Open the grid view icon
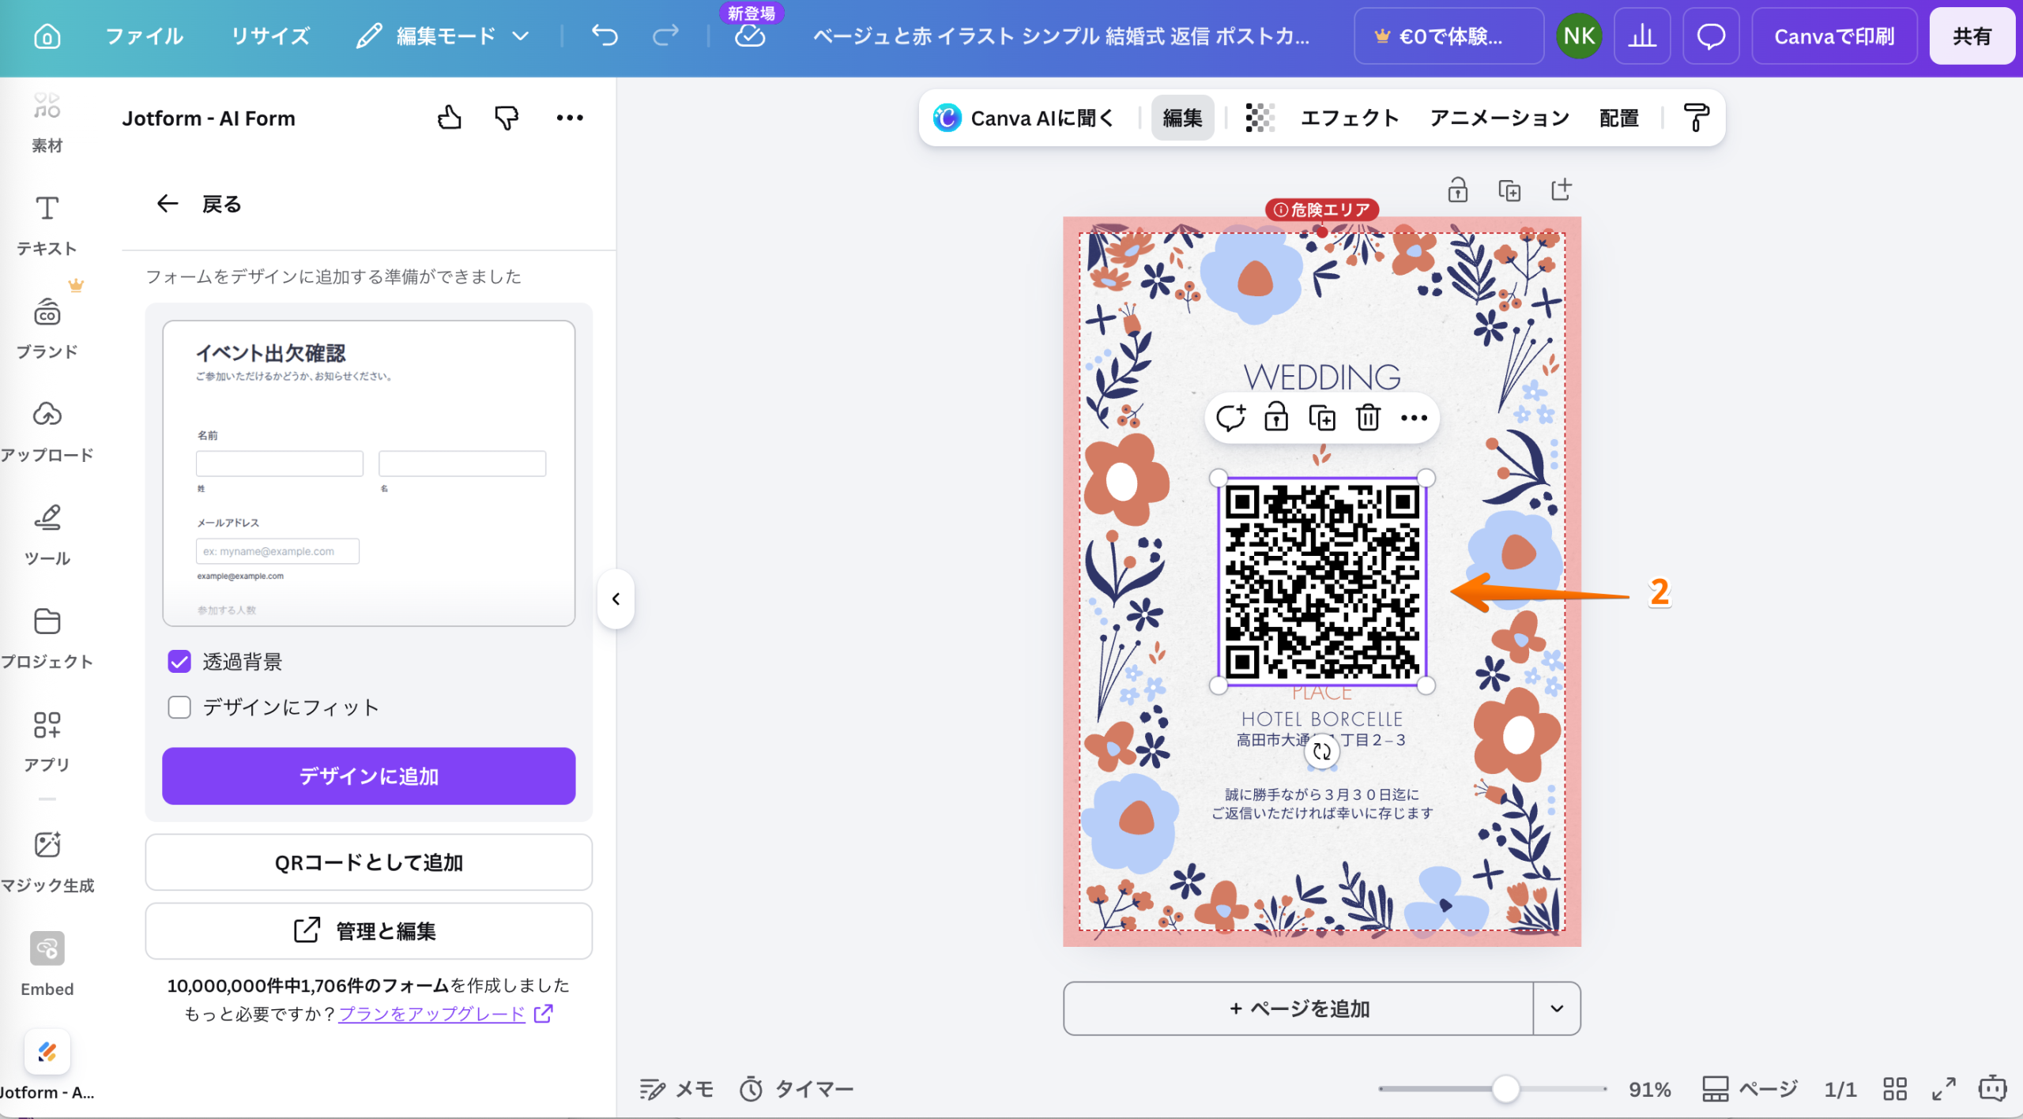This screenshot has width=2023, height=1119. click(x=1895, y=1090)
